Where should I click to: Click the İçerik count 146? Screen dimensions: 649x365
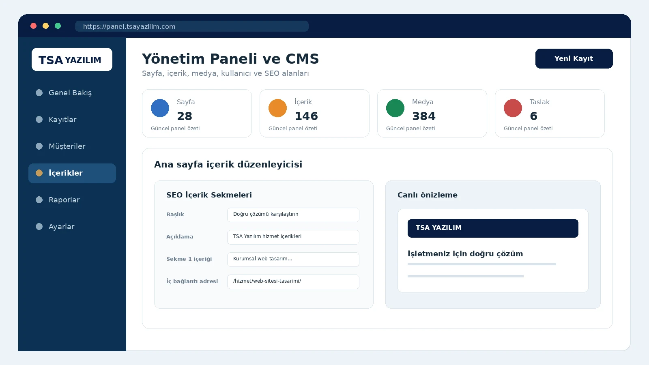306,116
